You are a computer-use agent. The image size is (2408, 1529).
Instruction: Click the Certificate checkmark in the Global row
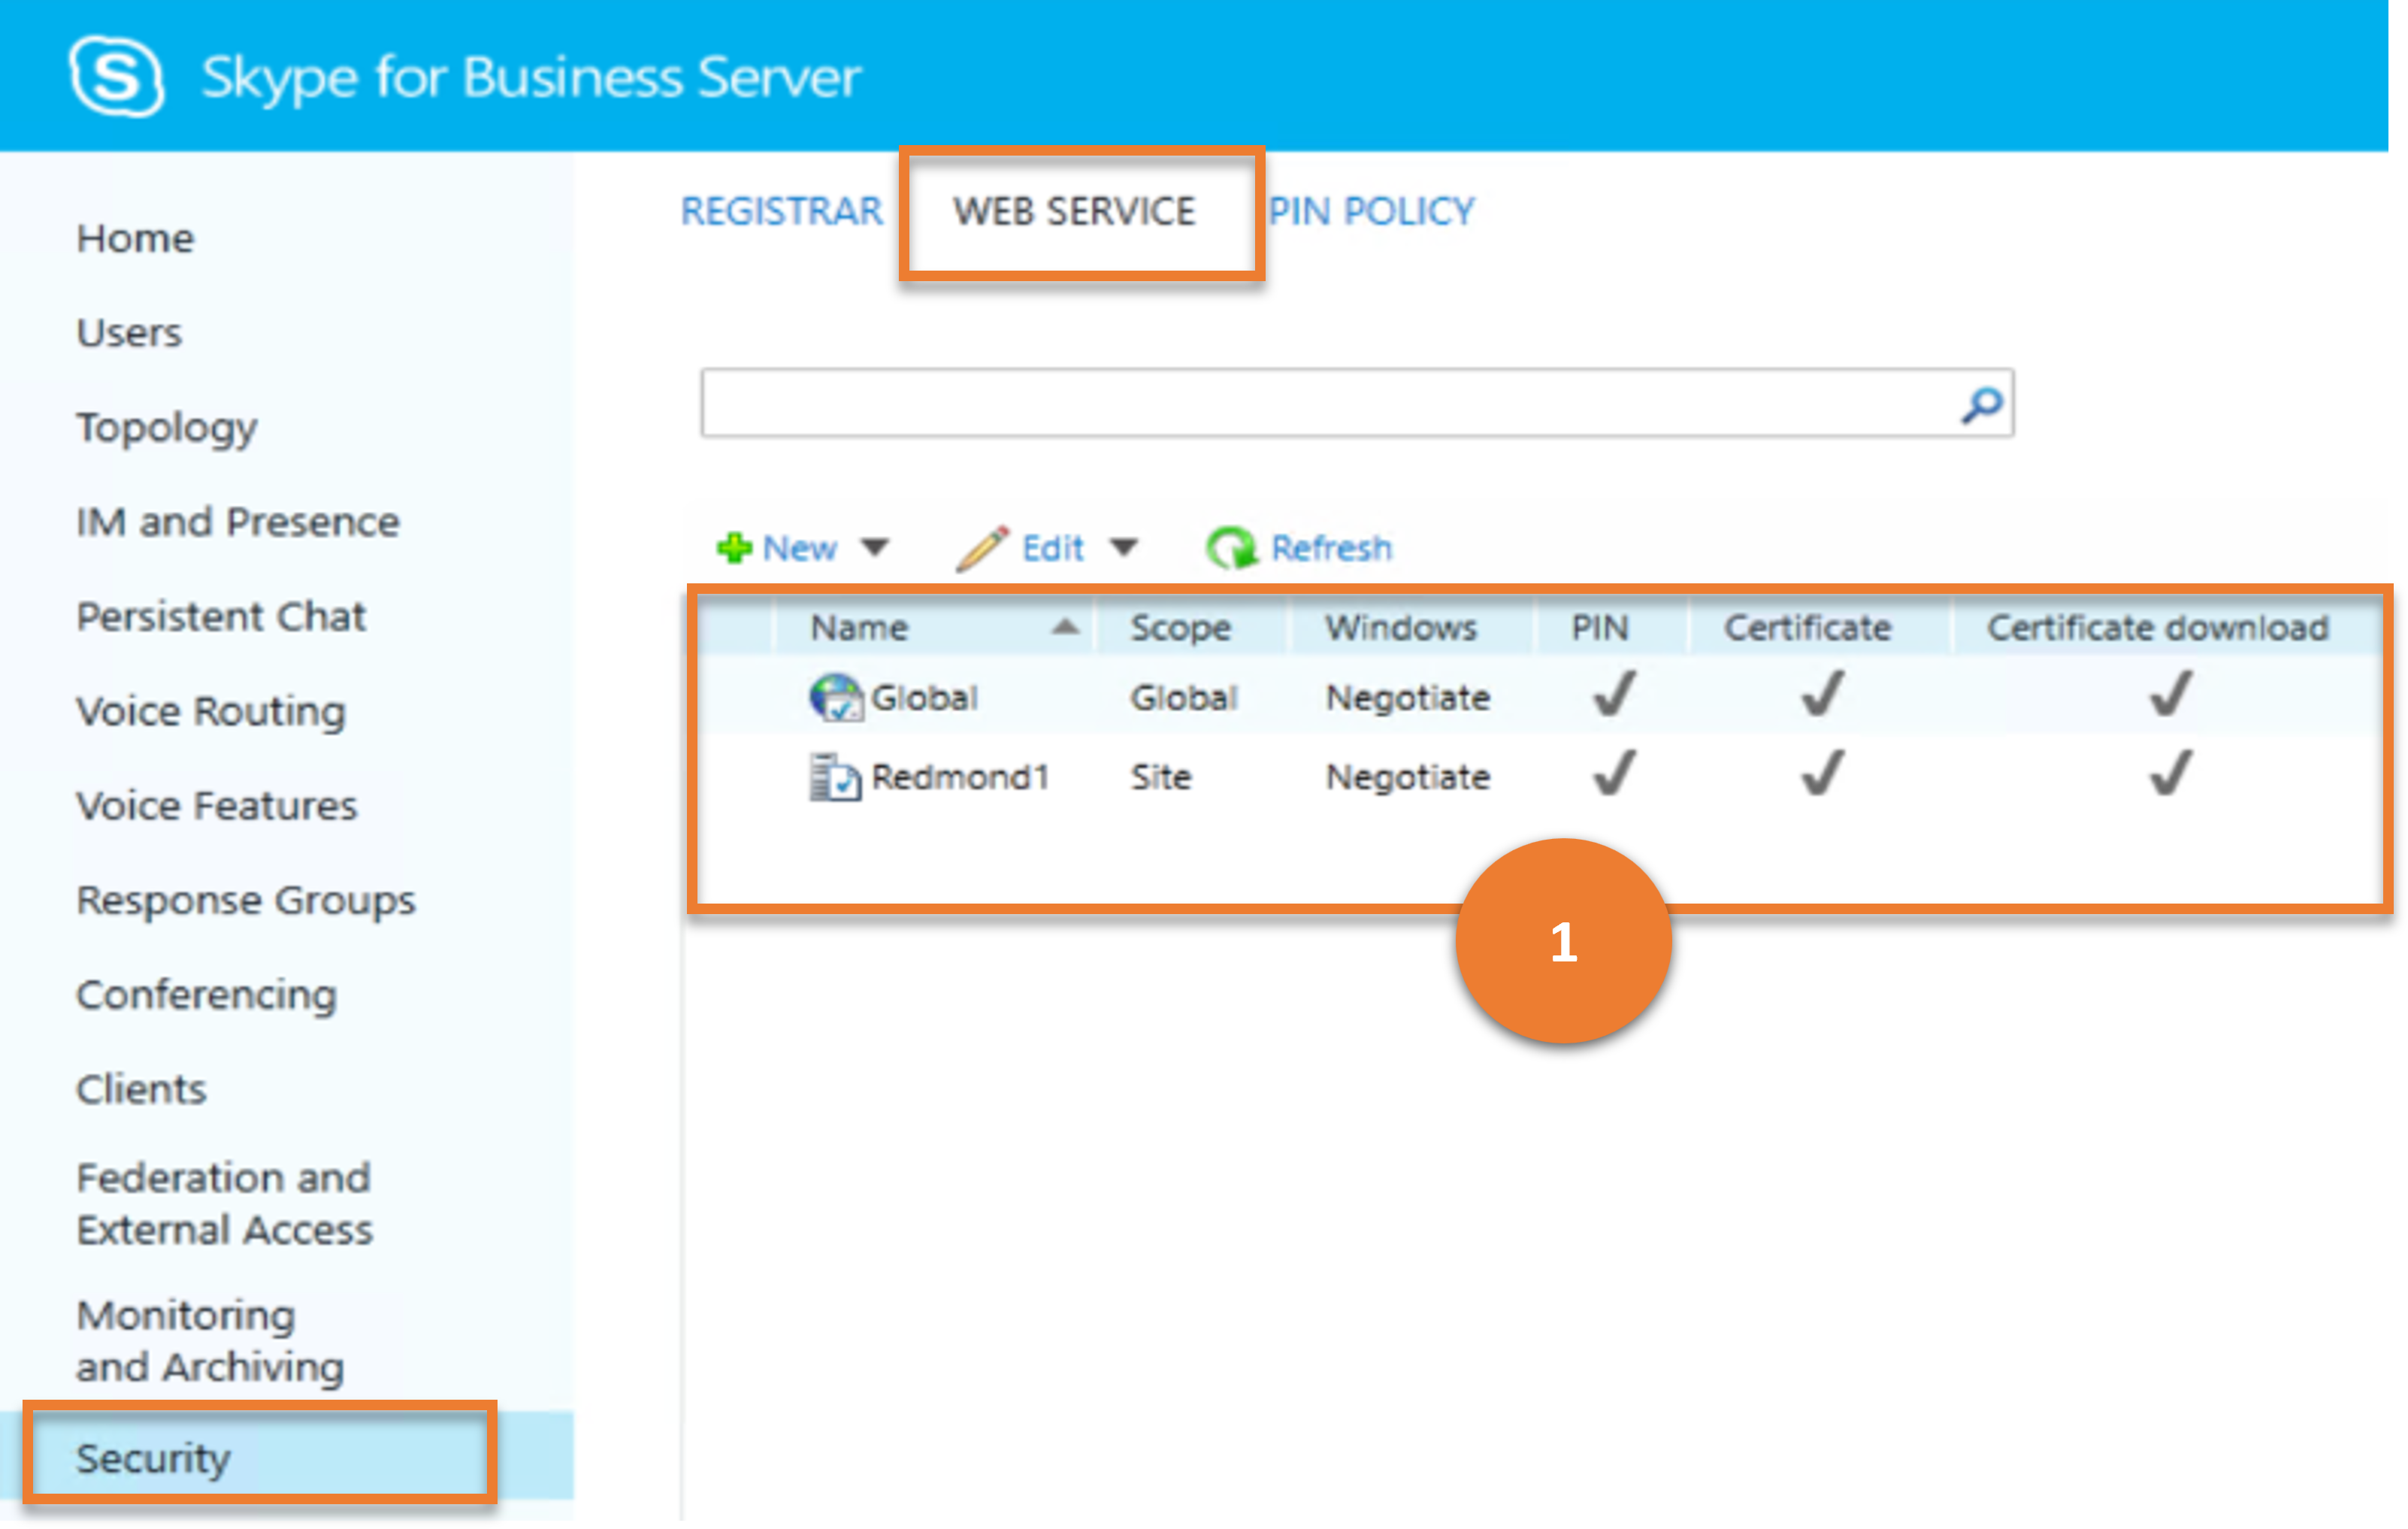1822,694
